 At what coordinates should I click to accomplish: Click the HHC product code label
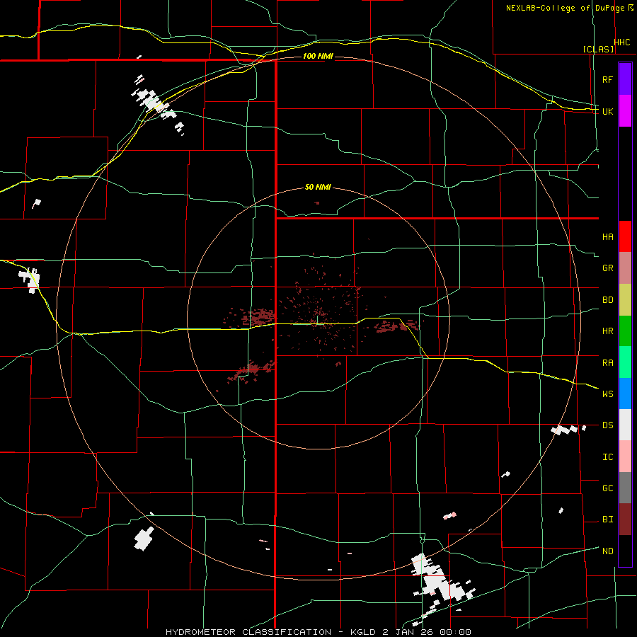pos(621,42)
